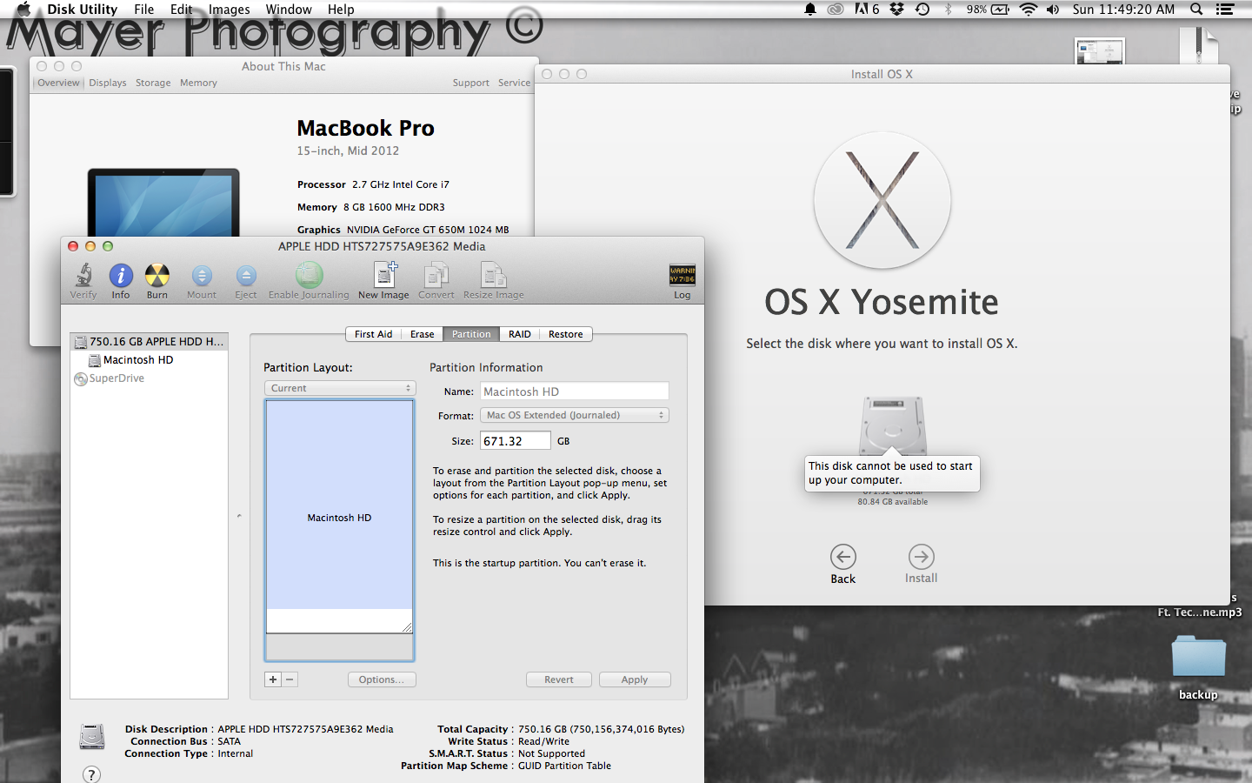
Task: Click the Convert toolbar icon
Action: pos(436,281)
